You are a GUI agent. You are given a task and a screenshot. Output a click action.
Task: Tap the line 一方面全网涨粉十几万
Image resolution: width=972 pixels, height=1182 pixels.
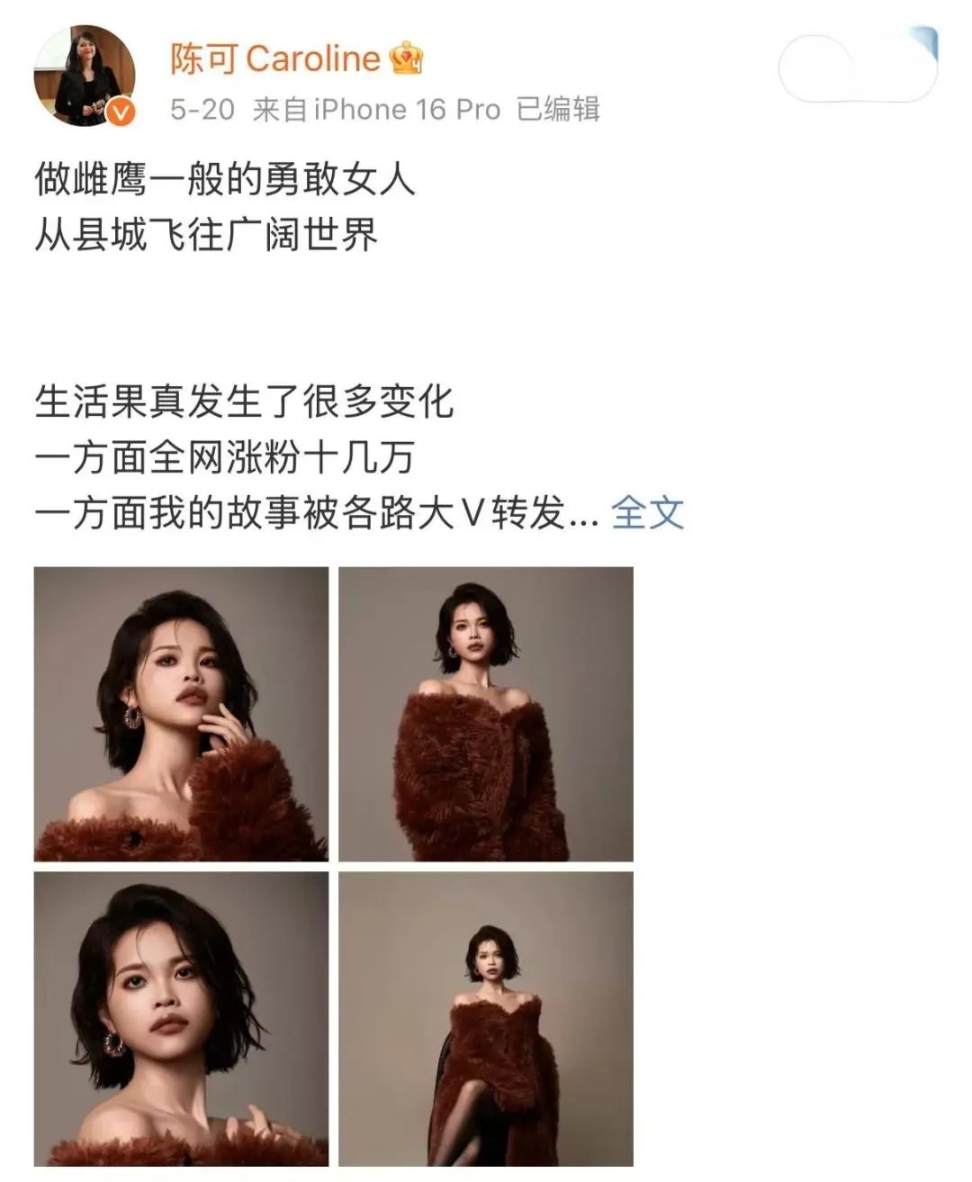coord(225,457)
